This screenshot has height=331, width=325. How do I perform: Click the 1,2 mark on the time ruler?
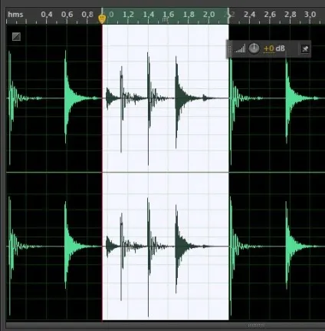[128, 15]
